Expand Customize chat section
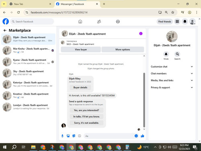This screenshot has height=151, width=201. (x=172, y=66)
